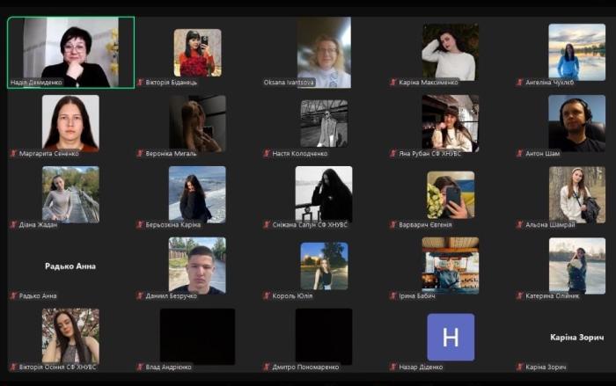Click muted mic icon beside Настя Колодченко
The width and height of the screenshot is (616, 386).
point(267,153)
